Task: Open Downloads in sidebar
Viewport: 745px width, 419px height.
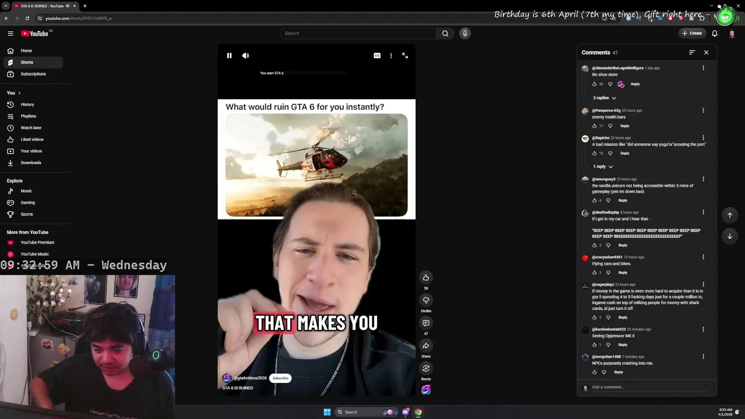Action: (x=33, y=163)
